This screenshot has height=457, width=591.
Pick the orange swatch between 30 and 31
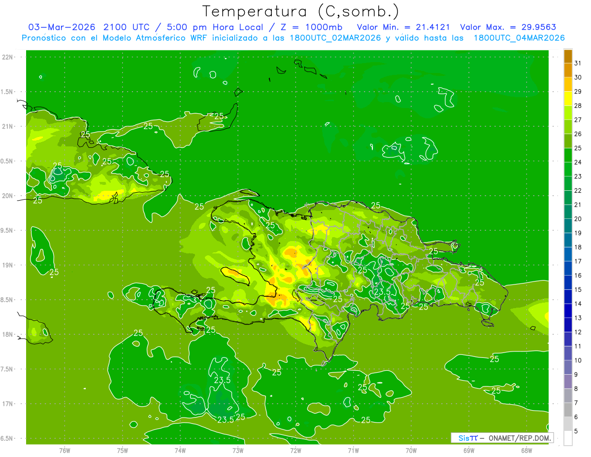click(x=568, y=70)
